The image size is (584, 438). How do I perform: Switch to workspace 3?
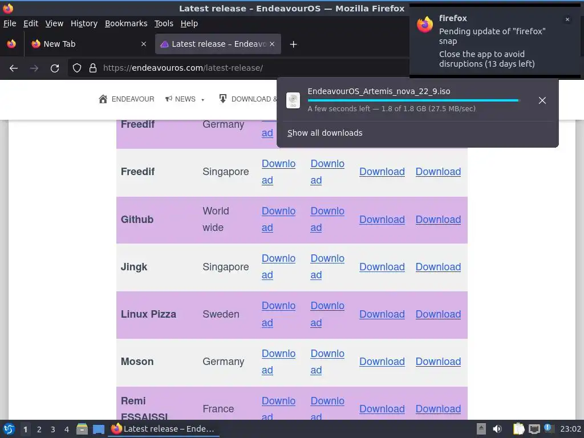click(x=53, y=429)
